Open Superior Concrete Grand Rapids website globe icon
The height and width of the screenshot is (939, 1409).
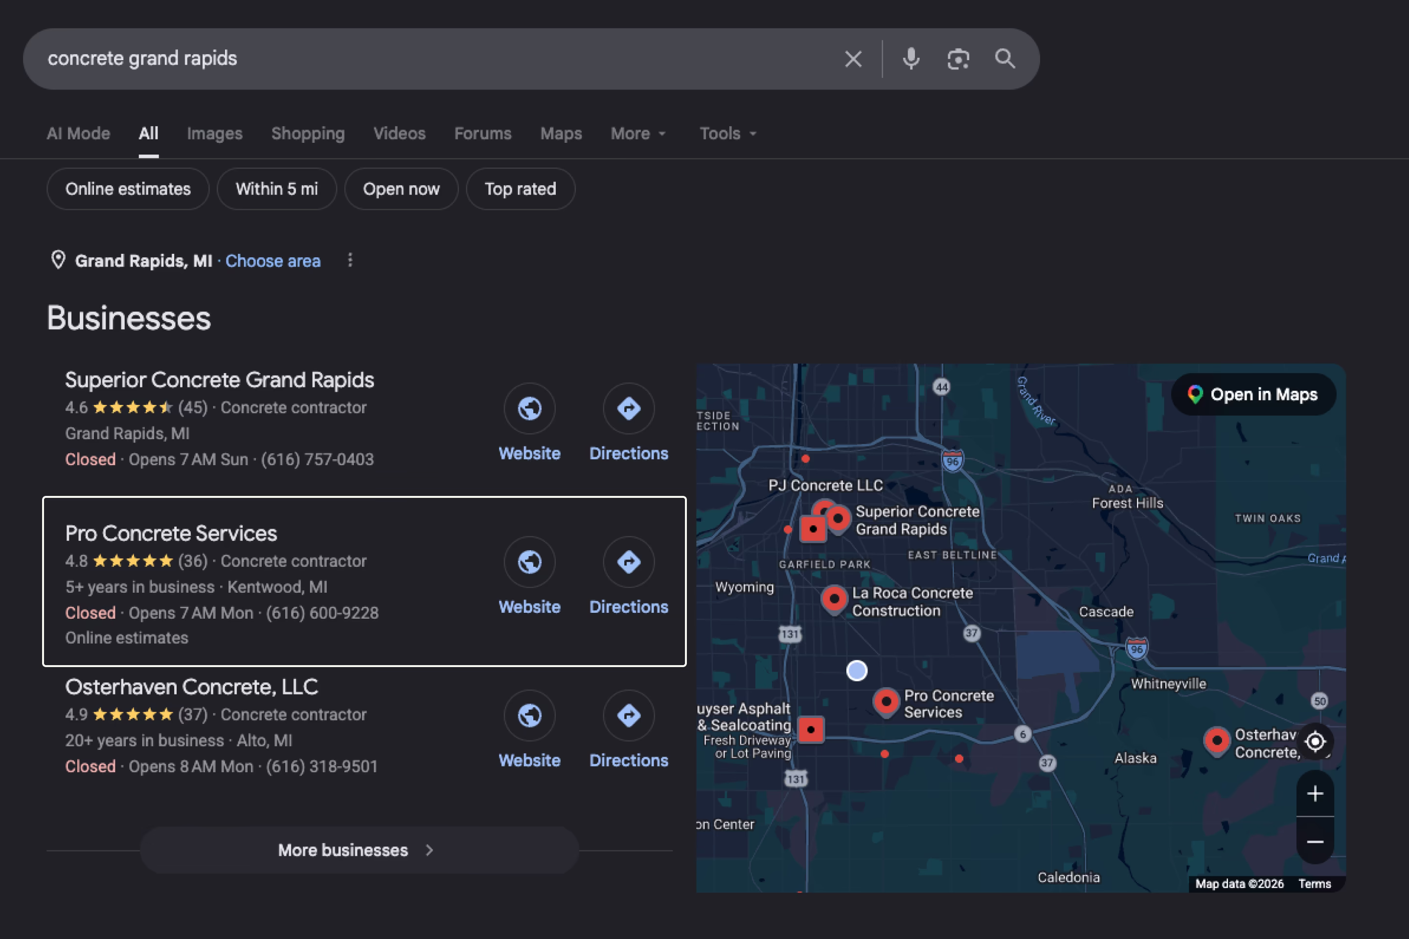click(529, 408)
